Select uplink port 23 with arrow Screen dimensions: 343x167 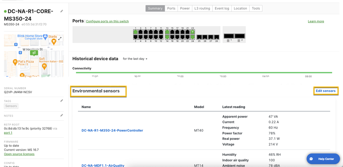click(193, 32)
